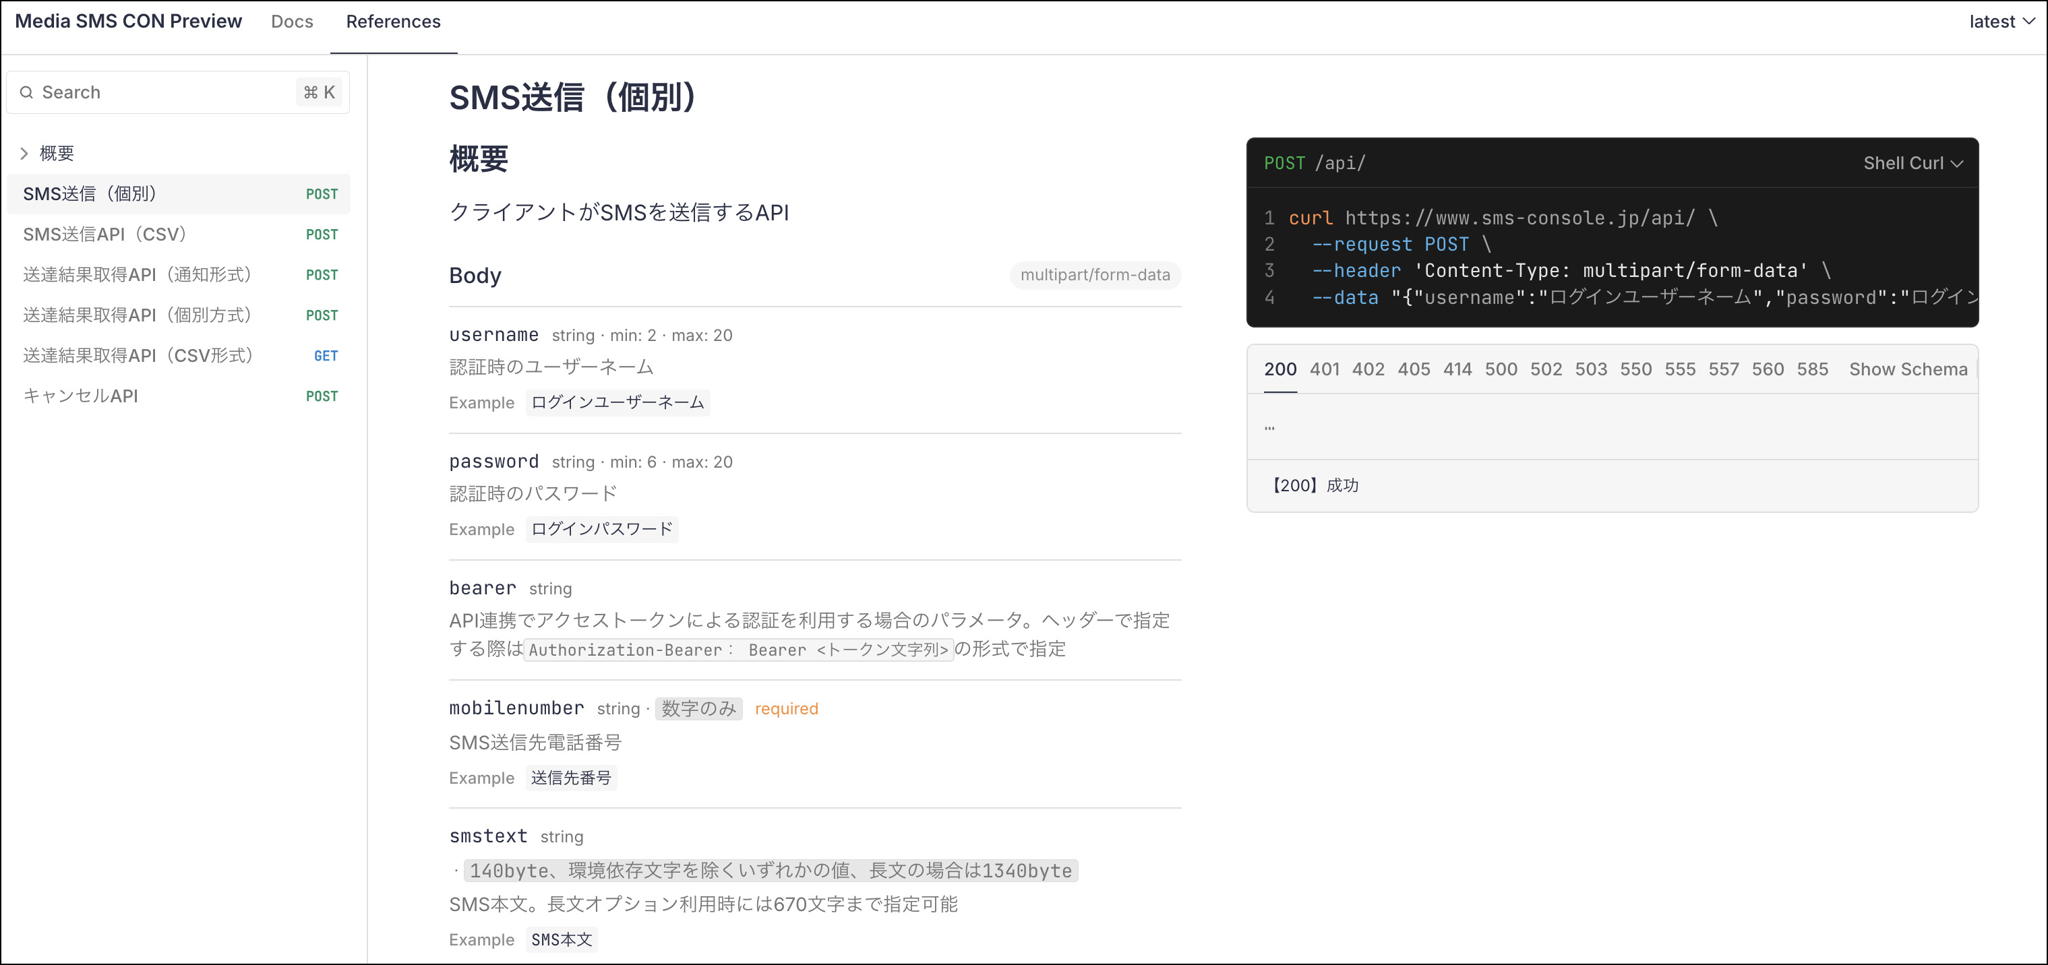Open 送達結果取得API（CSV形式）GET page
Image resolution: width=2048 pixels, height=965 pixels.
[x=178, y=356]
